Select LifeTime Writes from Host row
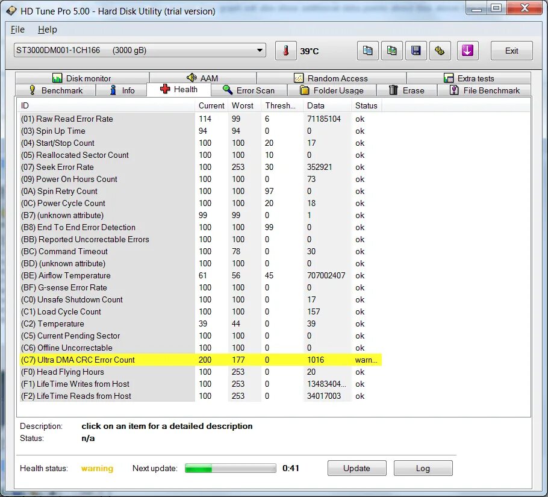 click(201, 384)
